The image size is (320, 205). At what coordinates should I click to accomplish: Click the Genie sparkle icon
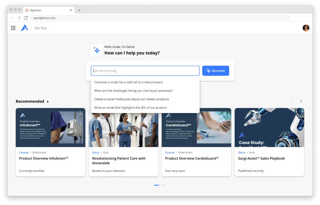pyautogui.click(x=96, y=50)
